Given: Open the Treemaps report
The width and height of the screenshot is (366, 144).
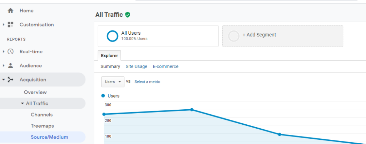Looking at the screenshot, I should pyautogui.click(x=42, y=126).
